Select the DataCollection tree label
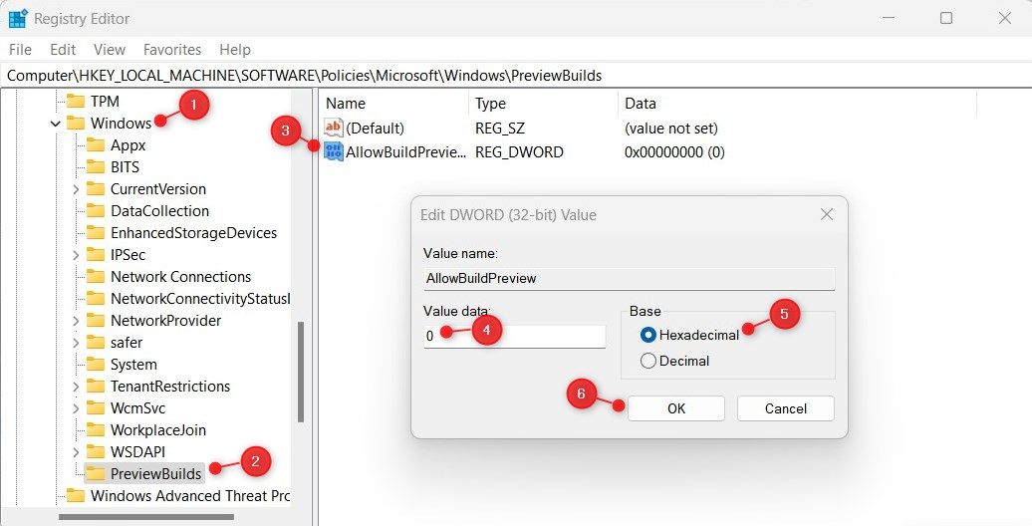The image size is (1032, 526). [x=160, y=211]
